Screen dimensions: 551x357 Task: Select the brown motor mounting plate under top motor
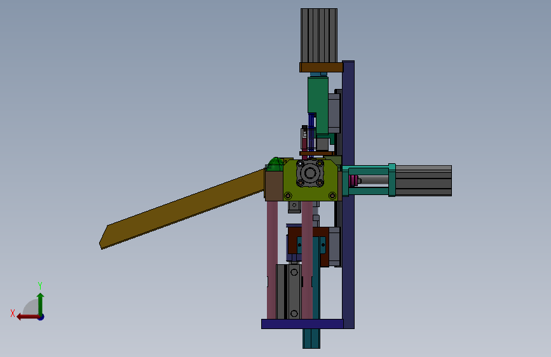coord(321,67)
